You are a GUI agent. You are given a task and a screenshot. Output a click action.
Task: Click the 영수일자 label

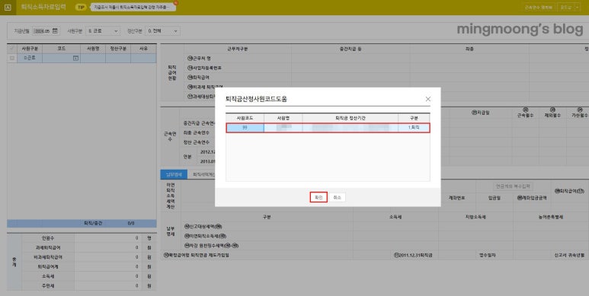click(487, 255)
